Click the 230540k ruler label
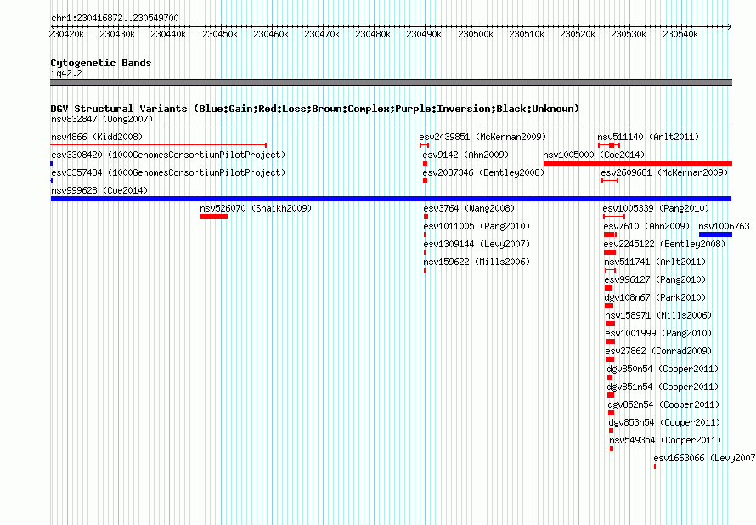 (680, 34)
